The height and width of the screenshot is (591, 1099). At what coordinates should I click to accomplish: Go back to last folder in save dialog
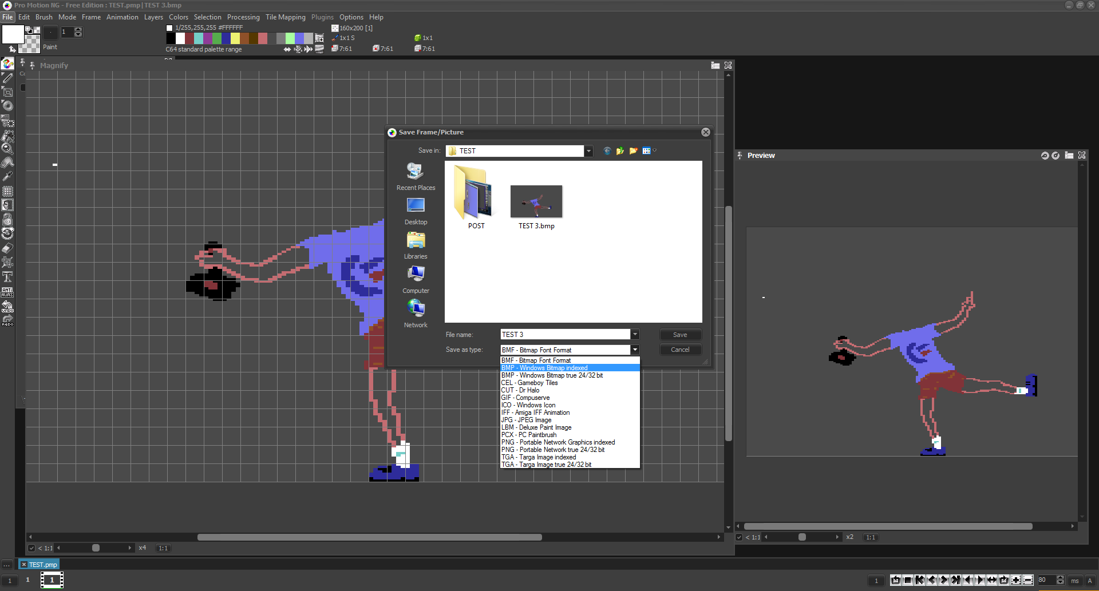click(607, 151)
